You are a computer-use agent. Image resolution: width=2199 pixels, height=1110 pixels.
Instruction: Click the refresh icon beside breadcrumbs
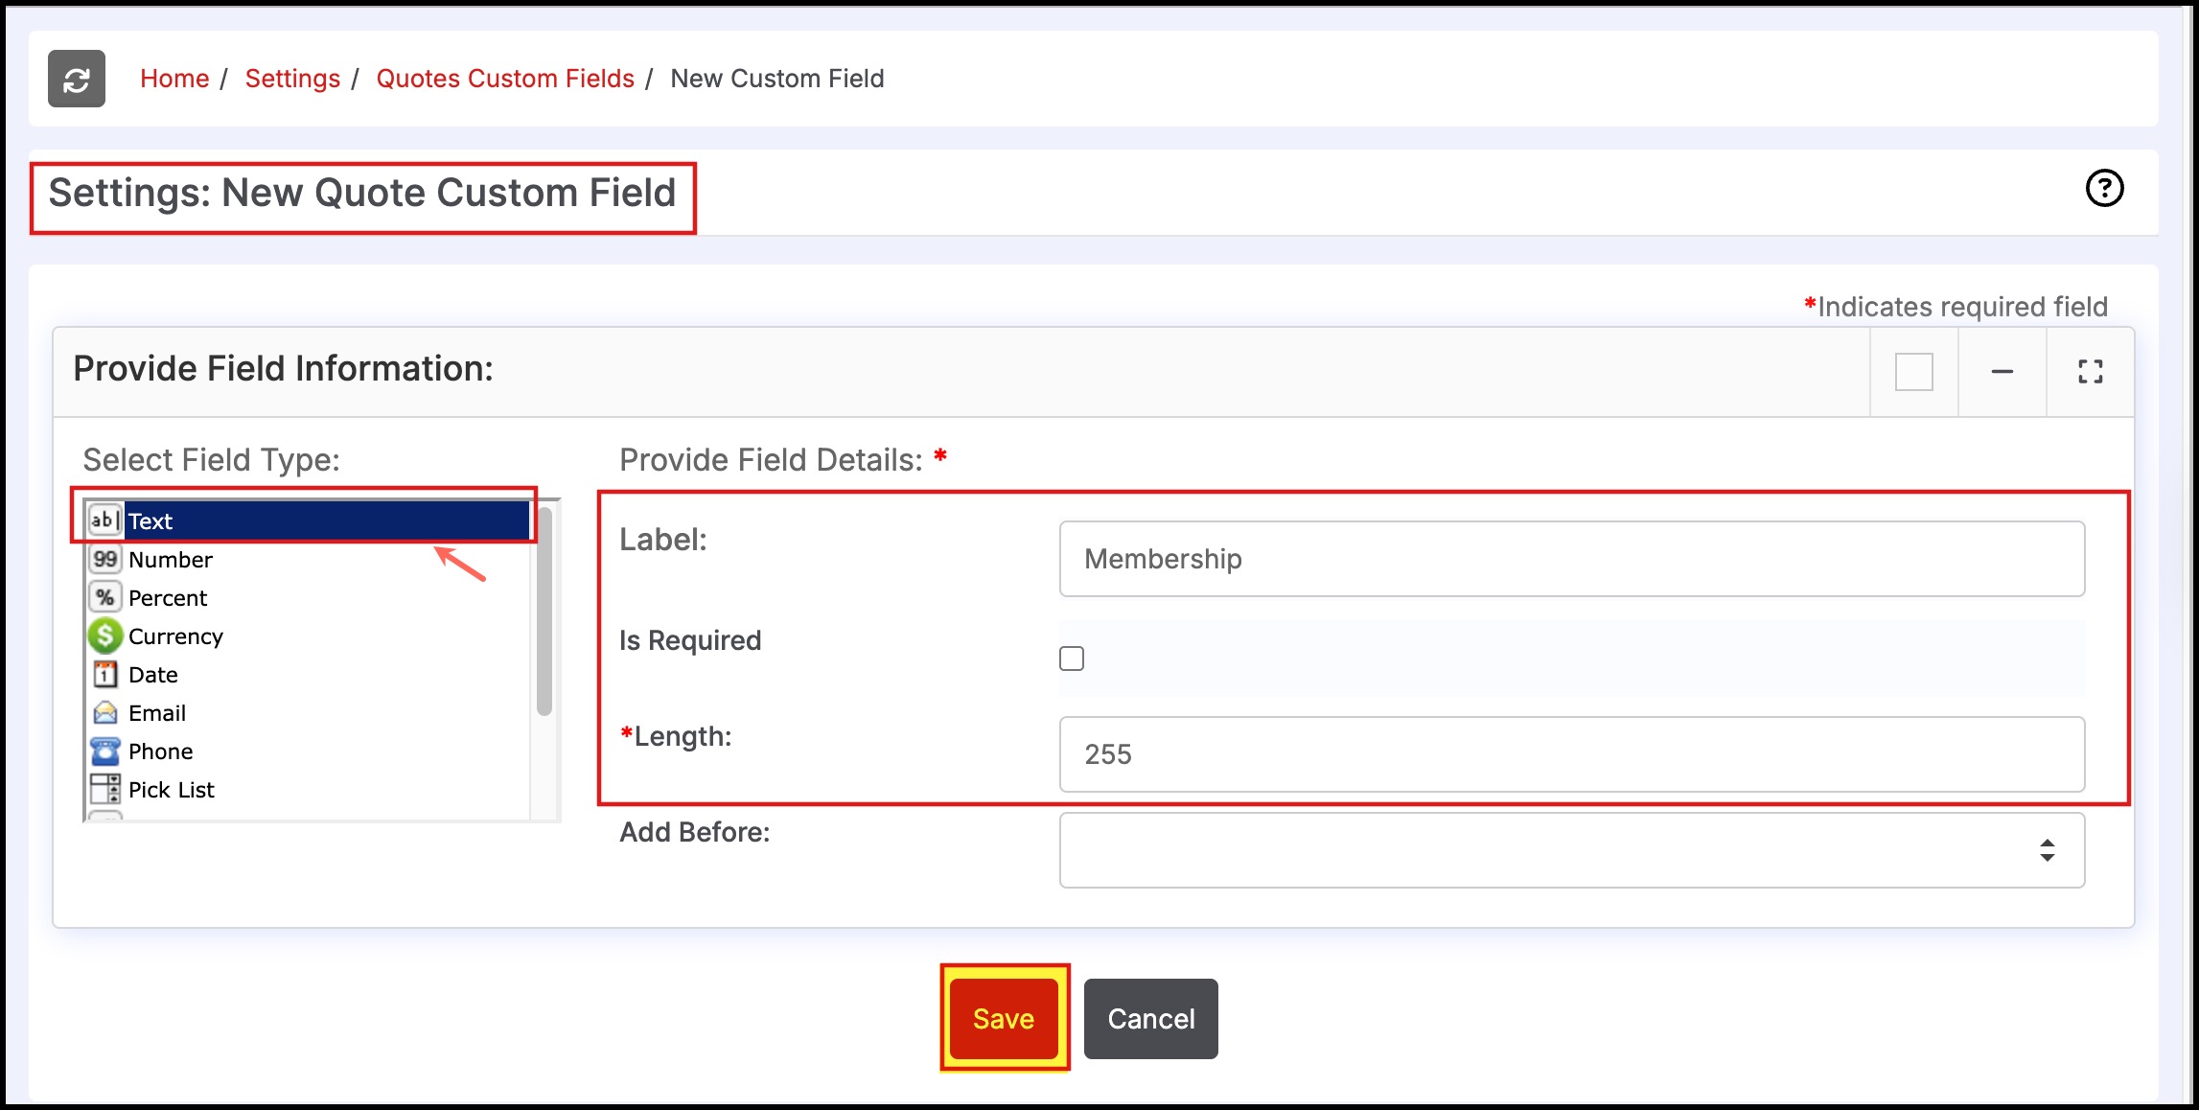pyautogui.click(x=77, y=79)
